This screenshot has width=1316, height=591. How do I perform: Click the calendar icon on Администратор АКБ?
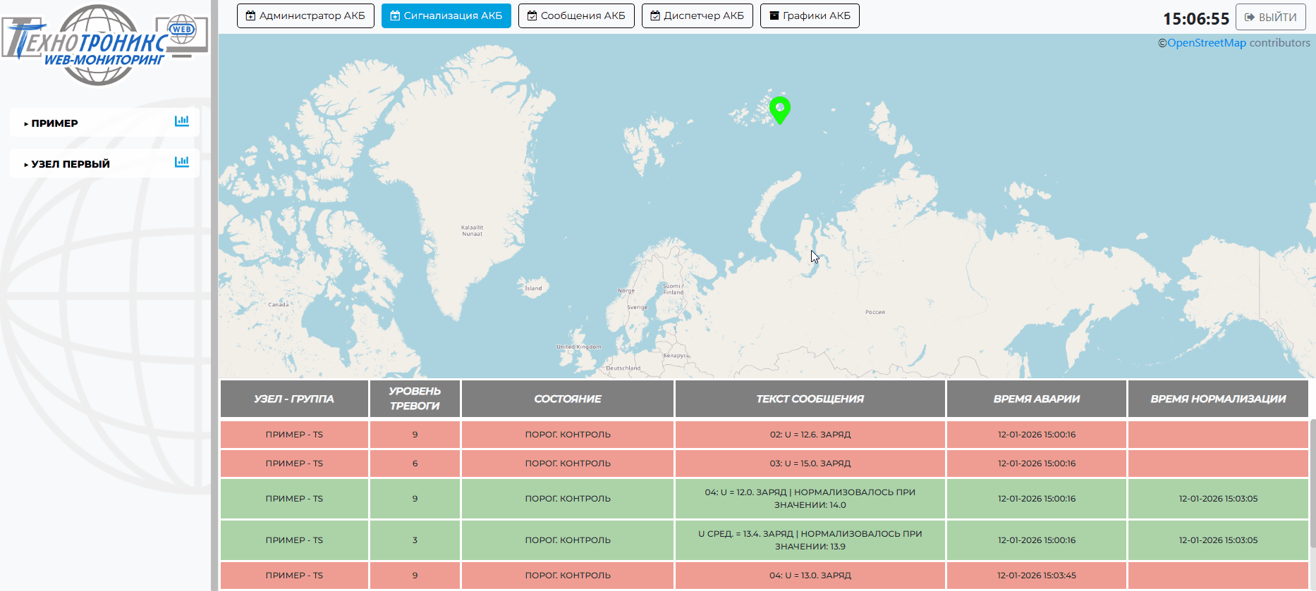click(x=250, y=15)
